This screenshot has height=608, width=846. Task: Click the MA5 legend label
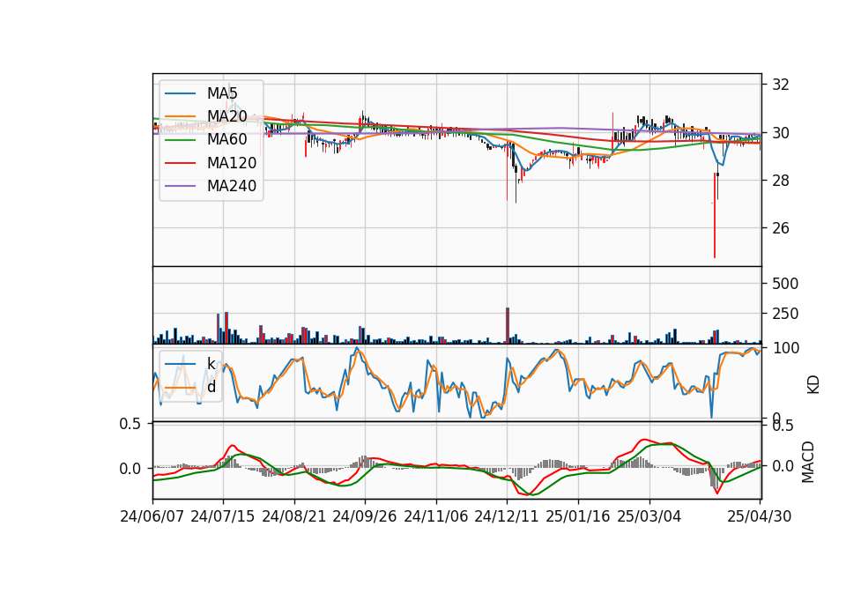222,93
